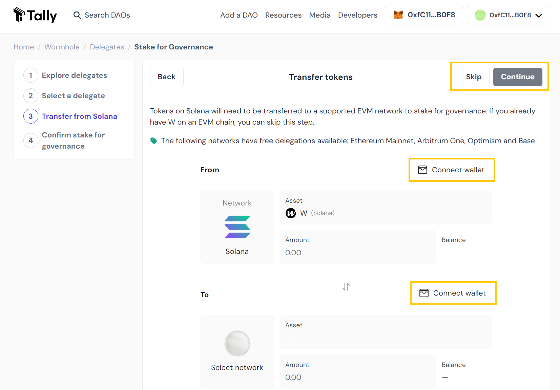Connect wallet for the To section
560x390 pixels.
coord(453,293)
